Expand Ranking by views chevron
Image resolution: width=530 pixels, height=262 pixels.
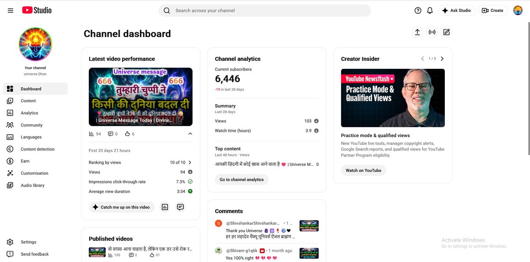(x=190, y=162)
